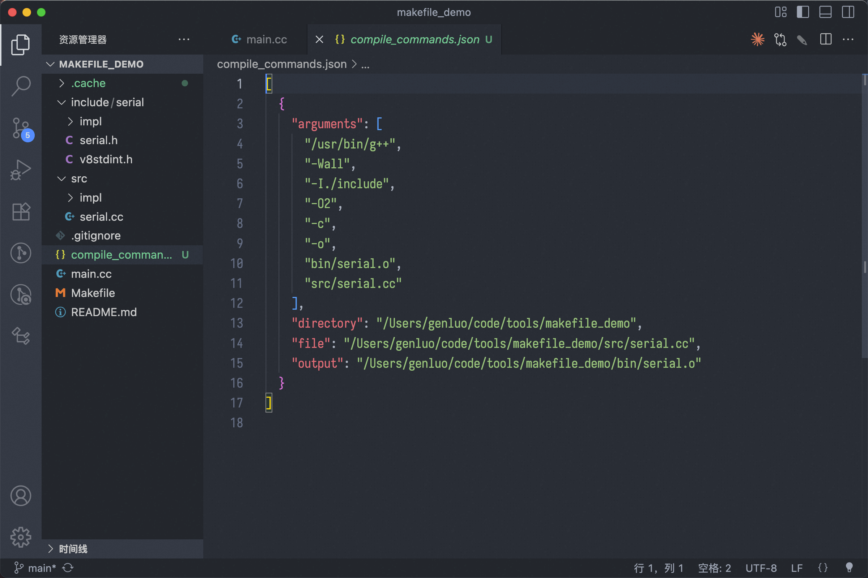Click the "file" key on line 14
868x578 pixels.
tap(311, 343)
